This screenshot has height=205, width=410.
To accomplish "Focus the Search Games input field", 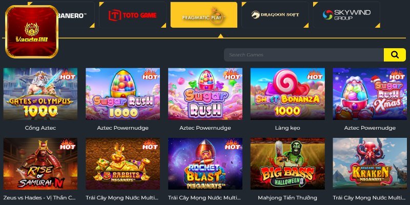I will (x=304, y=55).
